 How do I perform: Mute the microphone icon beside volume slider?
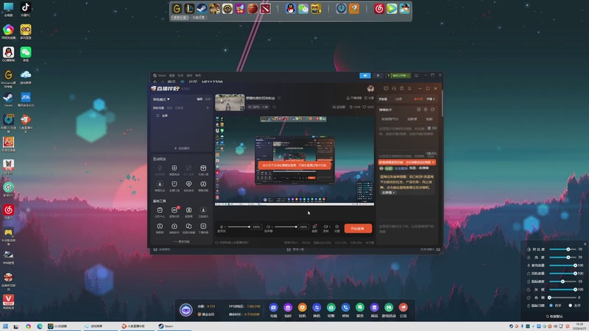click(222, 227)
